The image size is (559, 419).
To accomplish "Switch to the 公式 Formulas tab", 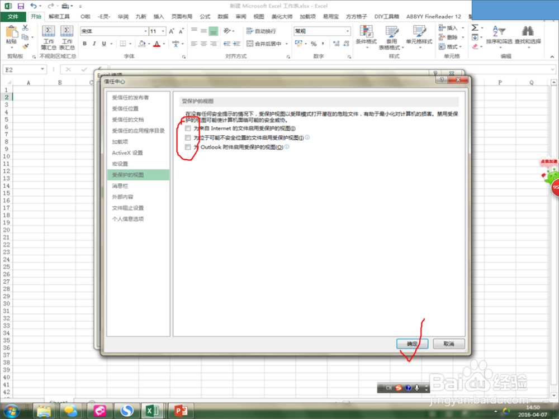I will [205, 16].
